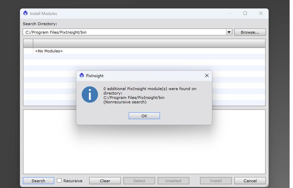Close the PixInsight message dialog with X
Image resolution: width=293 pixels, height=188 pixels.
coord(207,75)
